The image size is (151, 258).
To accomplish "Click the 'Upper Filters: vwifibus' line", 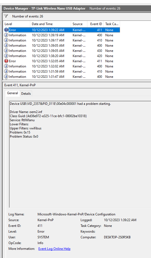I will tap(26, 128).
